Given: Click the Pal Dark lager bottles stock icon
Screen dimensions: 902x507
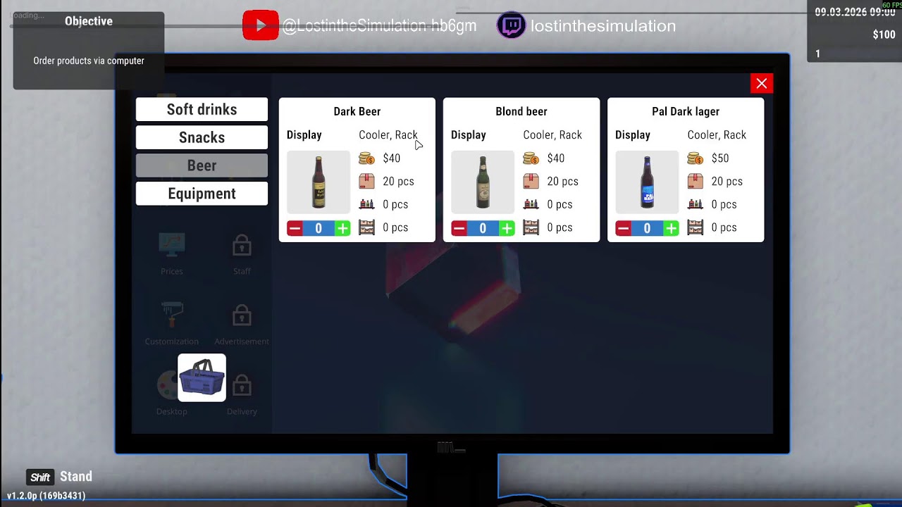Looking at the screenshot, I should pos(695,204).
